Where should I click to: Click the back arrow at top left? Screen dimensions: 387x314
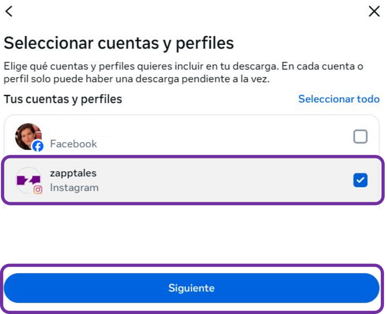[9, 11]
